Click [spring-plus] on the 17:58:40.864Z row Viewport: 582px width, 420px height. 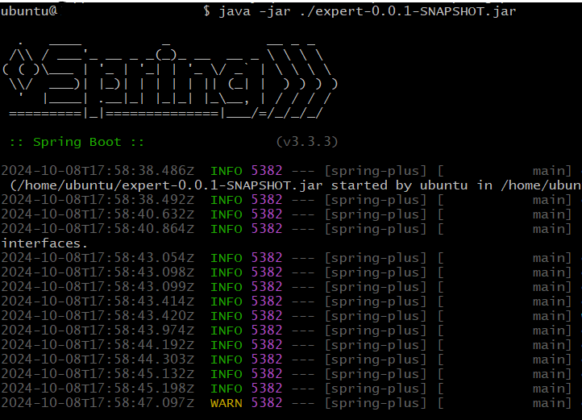(x=376, y=229)
